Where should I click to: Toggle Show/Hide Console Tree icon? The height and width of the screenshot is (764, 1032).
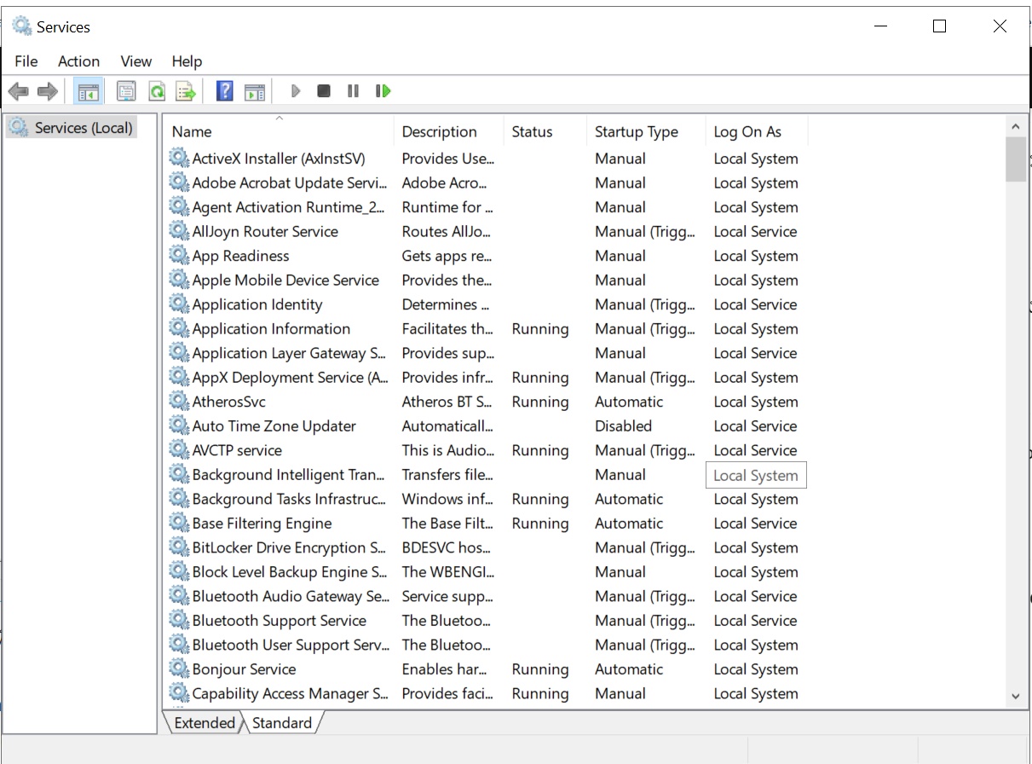point(88,90)
